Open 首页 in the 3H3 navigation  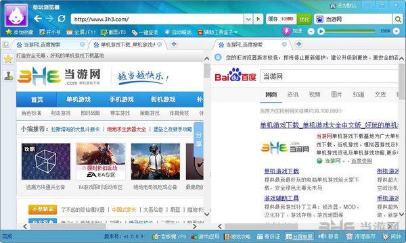(37, 99)
